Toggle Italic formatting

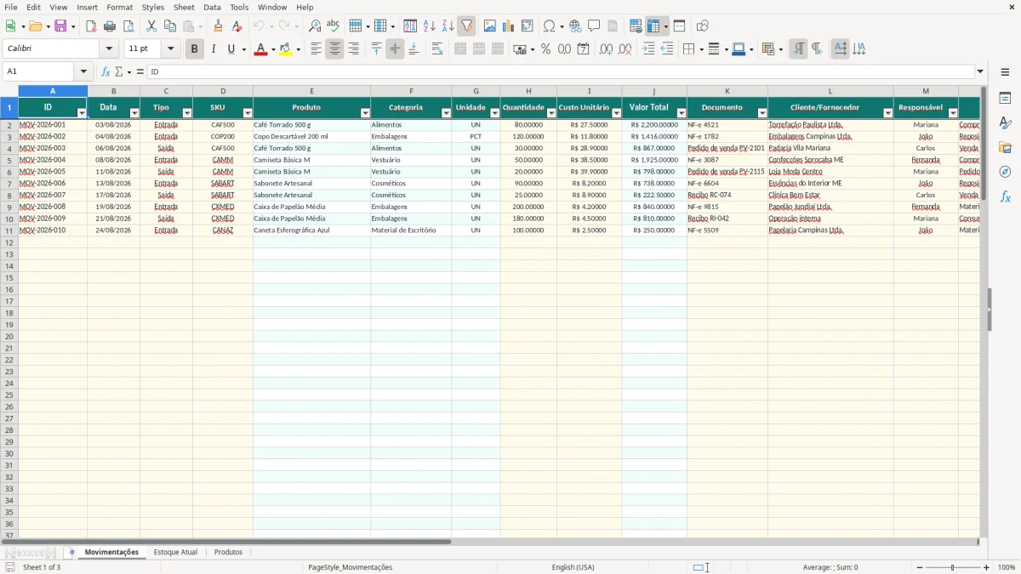(213, 49)
